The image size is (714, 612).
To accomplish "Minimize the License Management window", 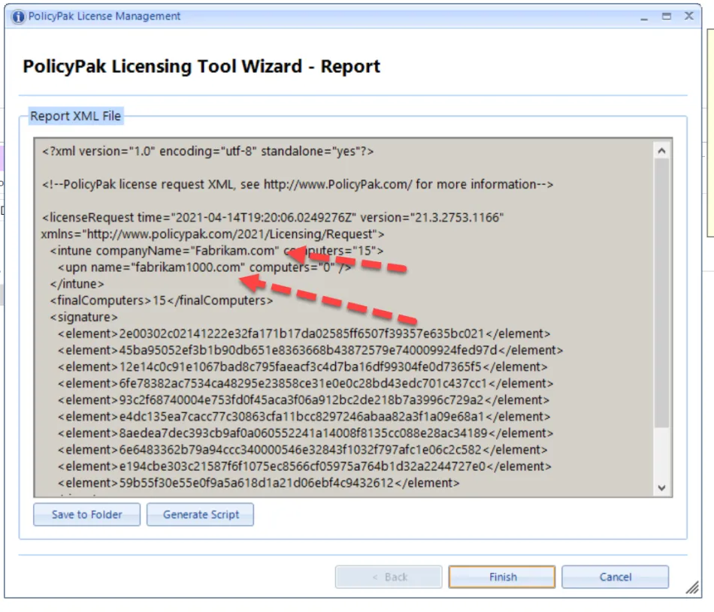I will 643,16.
